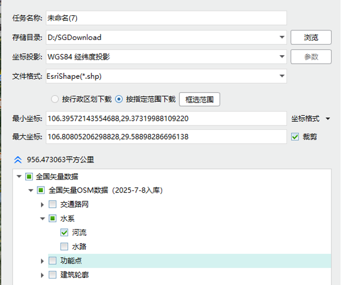Expand the 功能点 tree node
This screenshot has width=341, height=285.
pos(42,261)
